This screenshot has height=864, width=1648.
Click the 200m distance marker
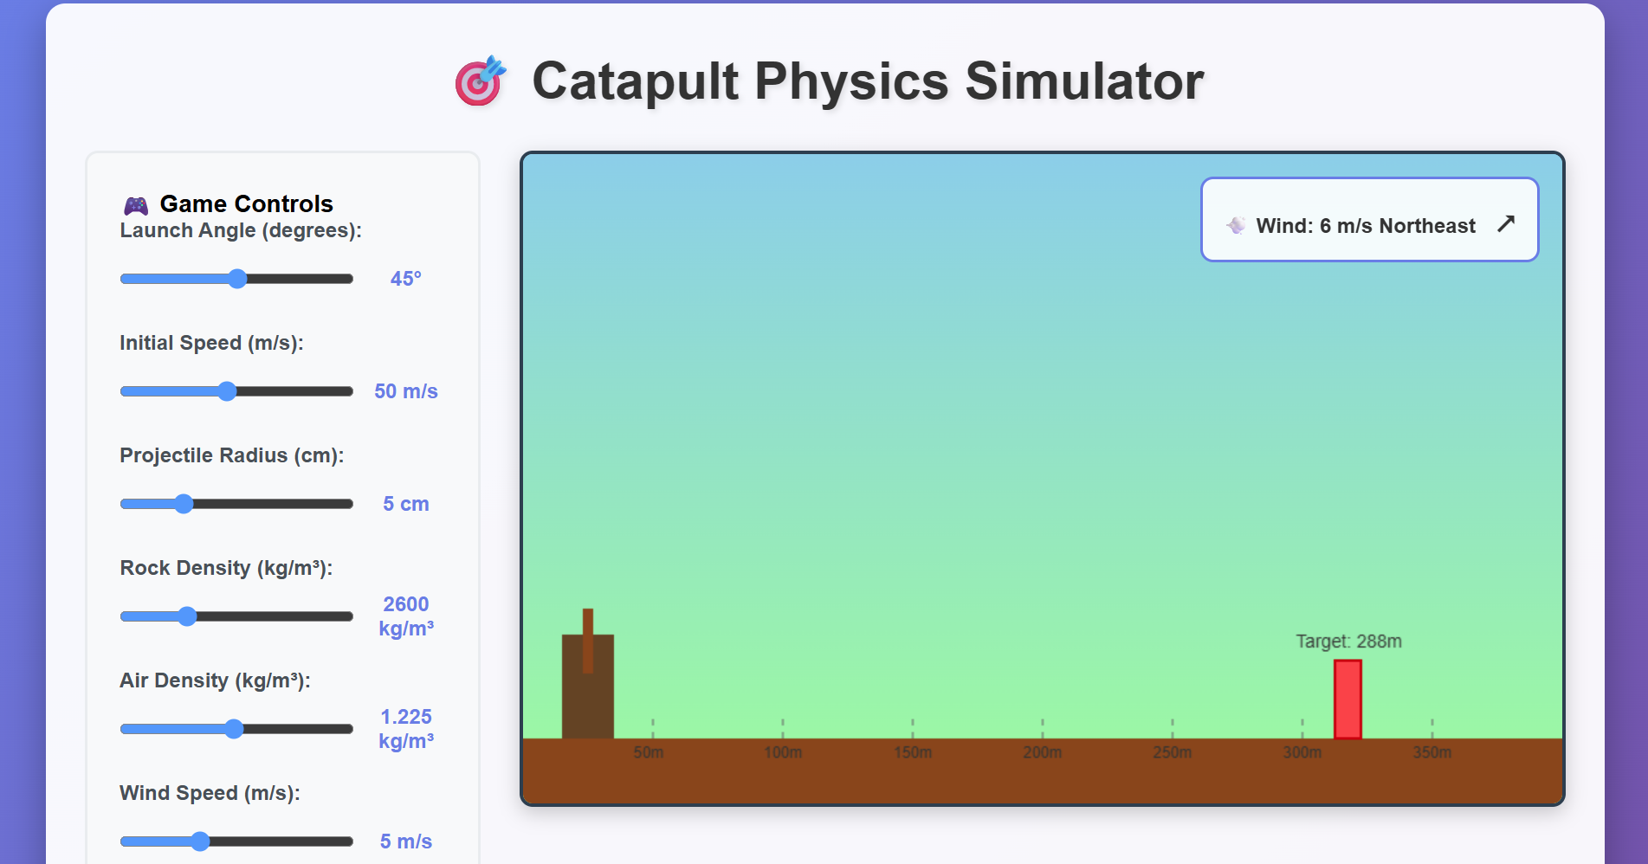tap(1042, 752)
